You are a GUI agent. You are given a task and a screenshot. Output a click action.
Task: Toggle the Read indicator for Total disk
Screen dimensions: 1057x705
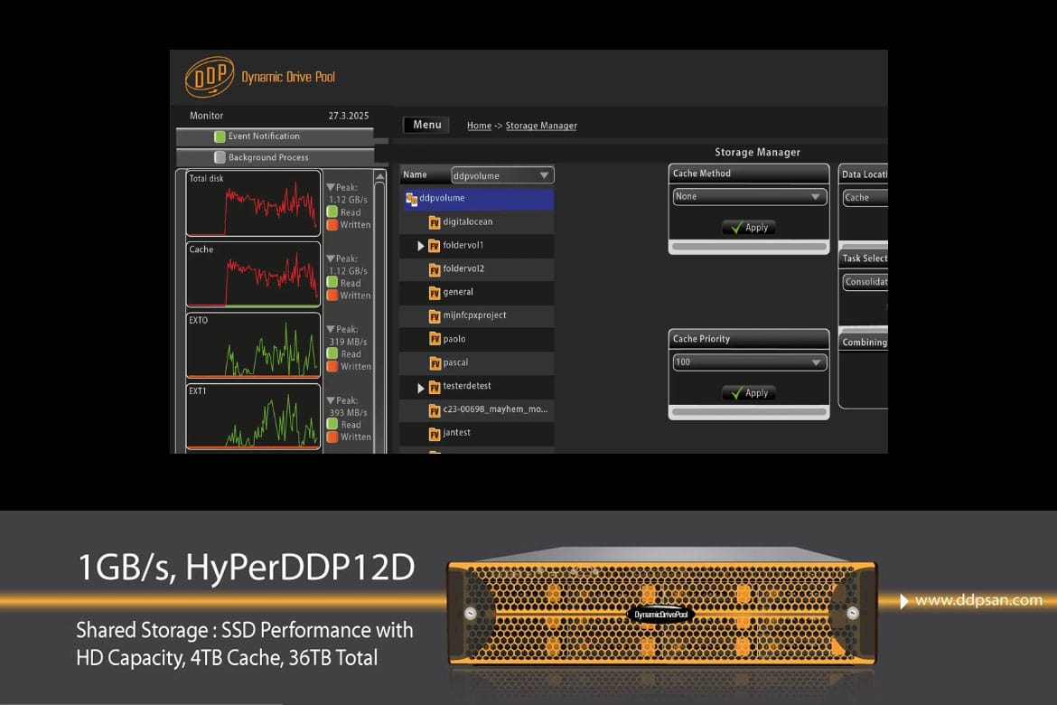coord(332,212)
